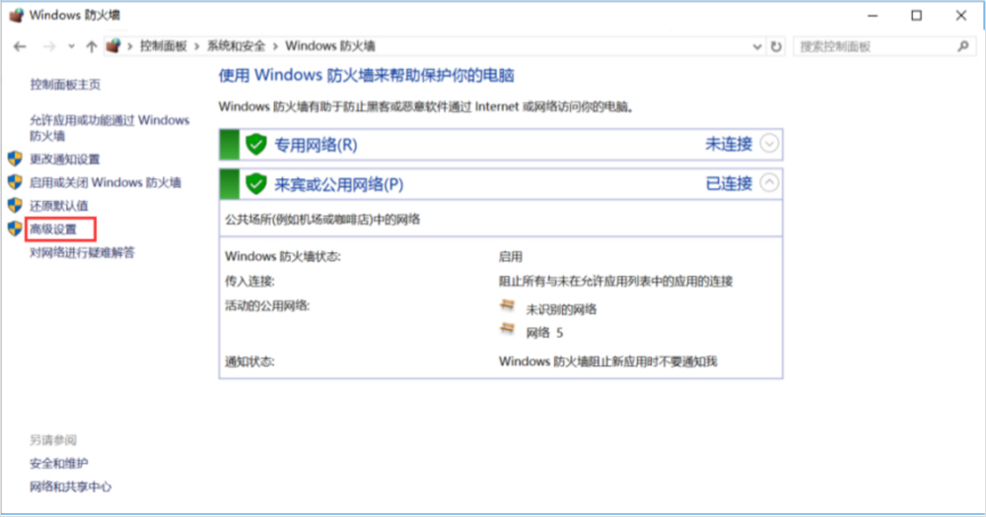Viewport: 986px width, 517px height.
Task: Click shield icon beside 高级设置
Action: click(x=15, y=228)
